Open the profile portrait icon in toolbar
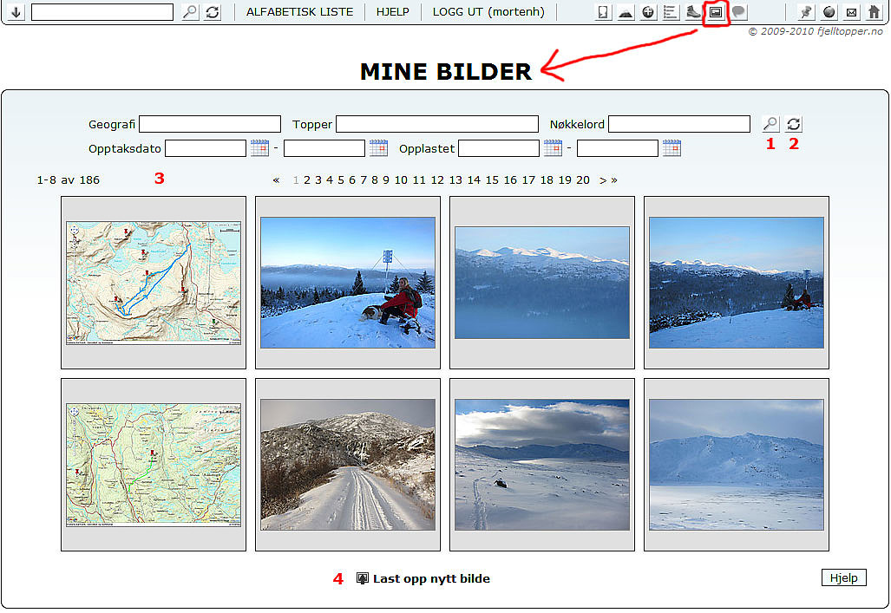 (x=603, y=12)
